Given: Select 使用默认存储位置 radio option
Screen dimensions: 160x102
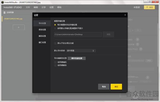Looking at the screenshot, I should [55, 28].
